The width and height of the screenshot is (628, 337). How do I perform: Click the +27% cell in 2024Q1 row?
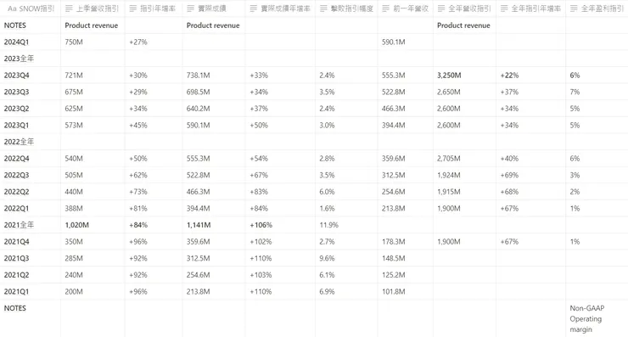pyautogui.click(x=138, y=42)
